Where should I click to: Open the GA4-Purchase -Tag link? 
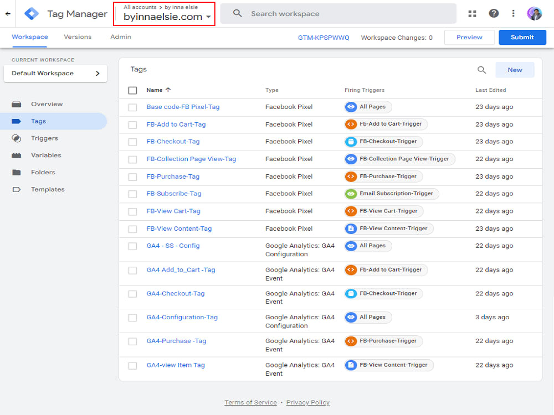click(176, 341)
